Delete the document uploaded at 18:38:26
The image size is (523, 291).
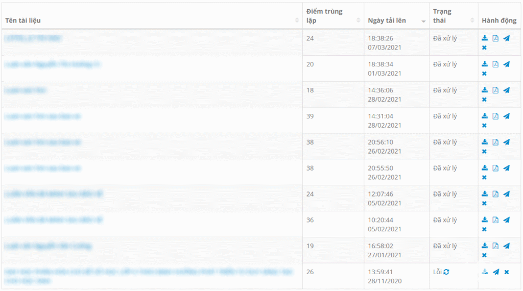(484, 48)
